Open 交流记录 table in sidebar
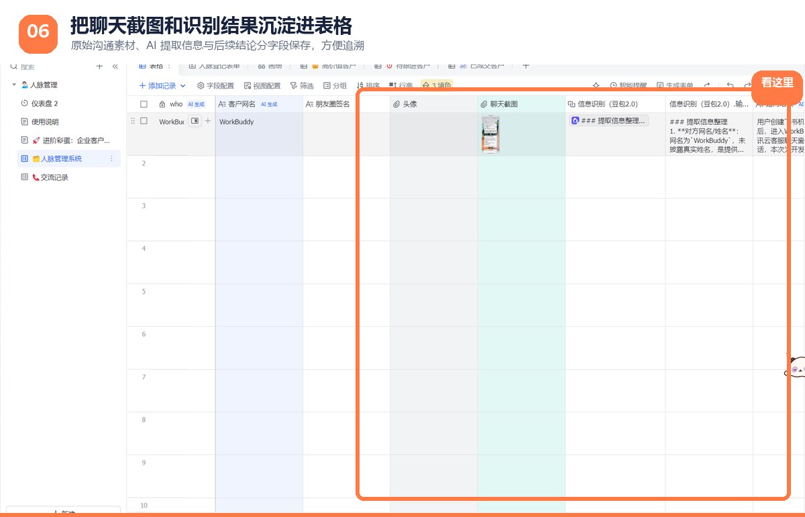 click(x=54, y=177)
